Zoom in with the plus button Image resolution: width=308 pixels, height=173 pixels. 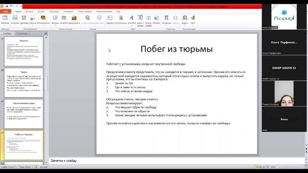(x=301, y=167)
